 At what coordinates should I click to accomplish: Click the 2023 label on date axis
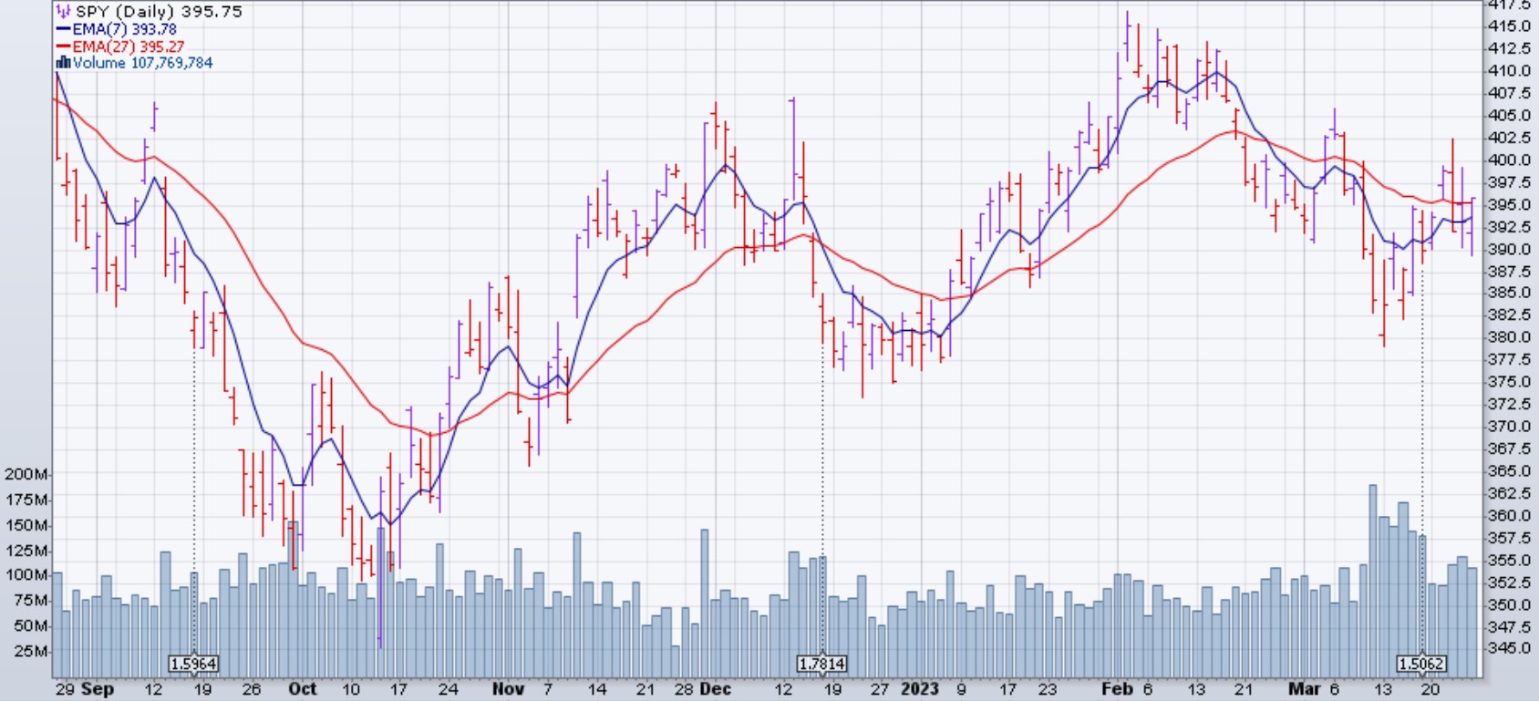[x=919, y=689]
